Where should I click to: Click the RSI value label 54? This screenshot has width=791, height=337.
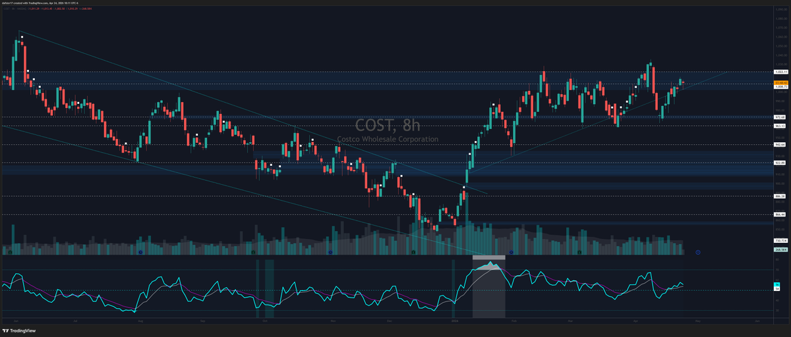click(x=777, y=288)
